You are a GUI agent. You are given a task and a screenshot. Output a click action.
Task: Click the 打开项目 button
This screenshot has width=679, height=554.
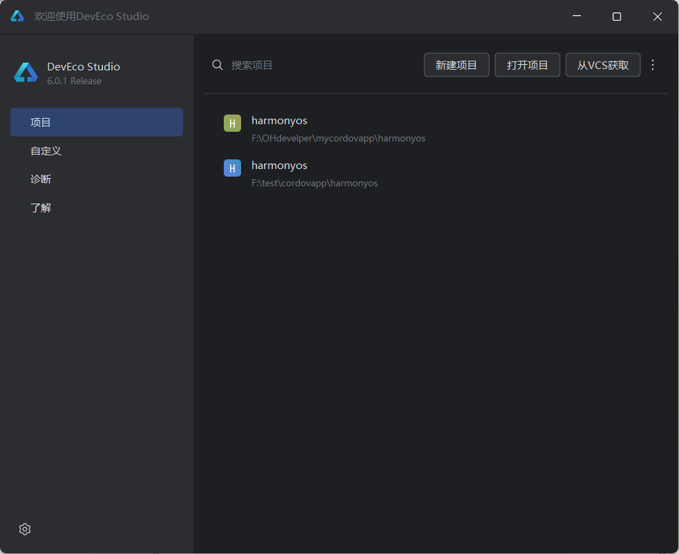coord(528,65)
